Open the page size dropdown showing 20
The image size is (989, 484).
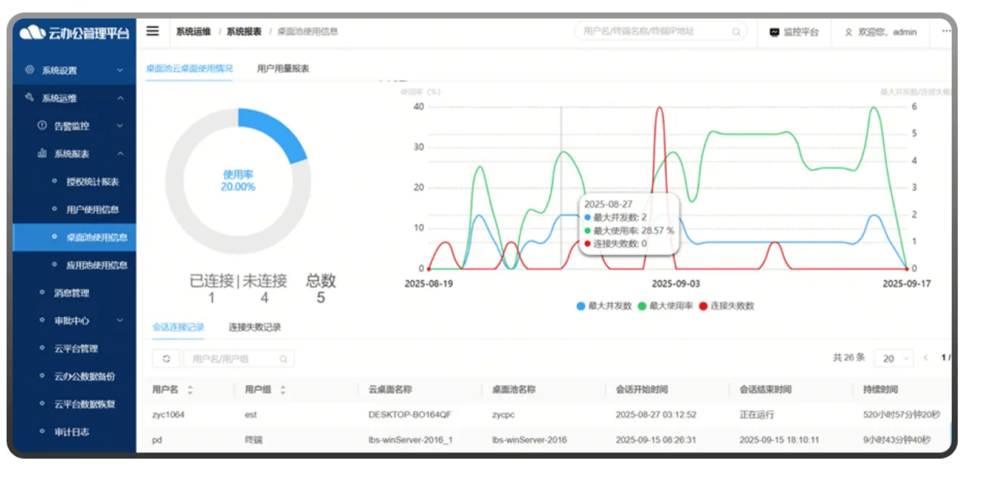(x=894, y=358)
